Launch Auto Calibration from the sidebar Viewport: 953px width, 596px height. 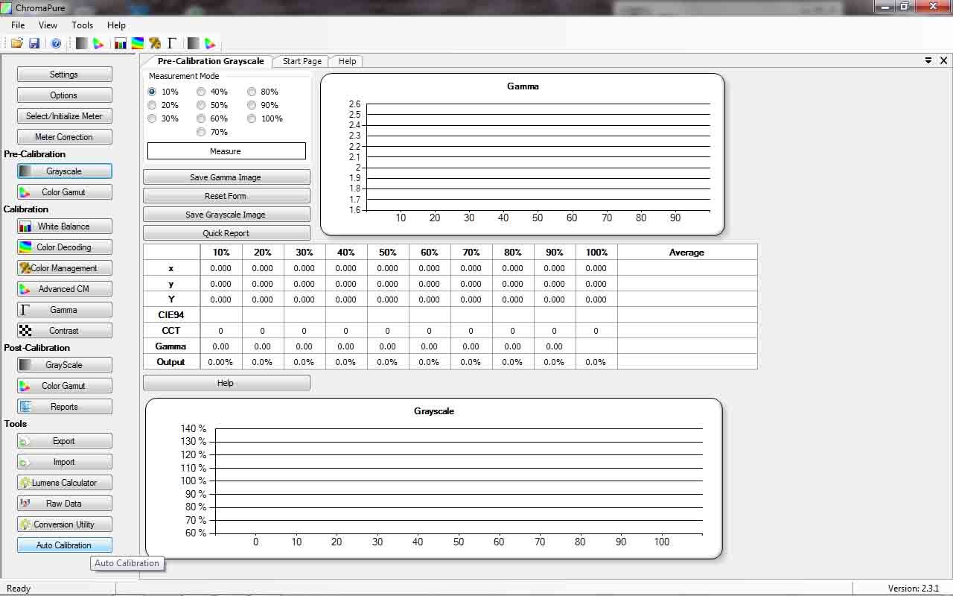(x=64, y=545)
